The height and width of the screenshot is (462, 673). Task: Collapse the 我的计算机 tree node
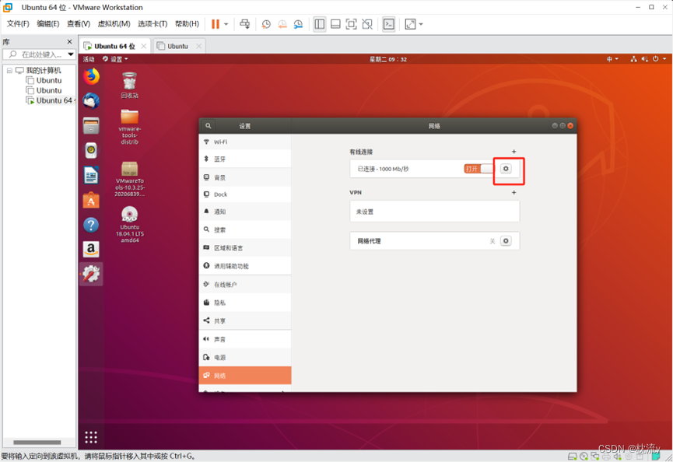(x=9, y=70)
